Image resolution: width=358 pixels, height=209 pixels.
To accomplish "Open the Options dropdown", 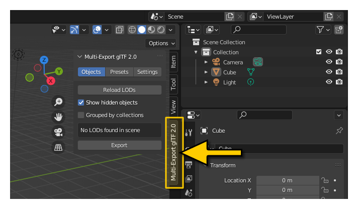I will 162,43.
